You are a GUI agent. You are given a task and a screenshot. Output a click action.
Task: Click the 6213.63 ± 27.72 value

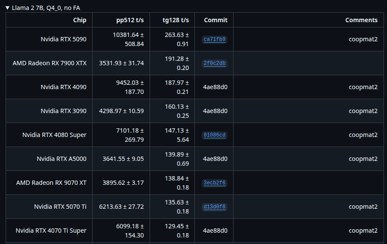coord(121,207)
